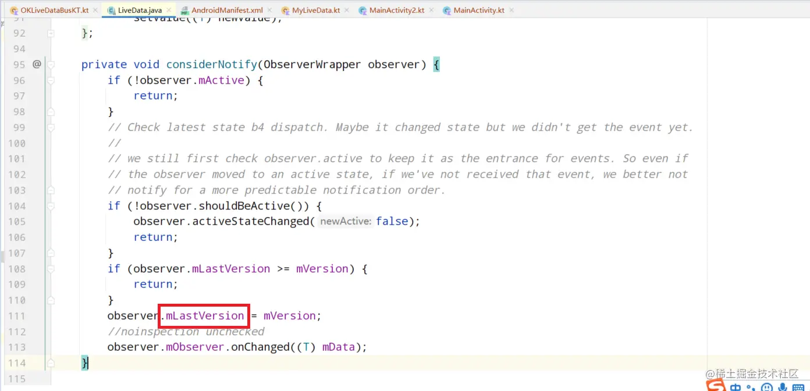Click the closing brace on line 114
This screenshot has width=810, height=391.
(x=85, y=363)
